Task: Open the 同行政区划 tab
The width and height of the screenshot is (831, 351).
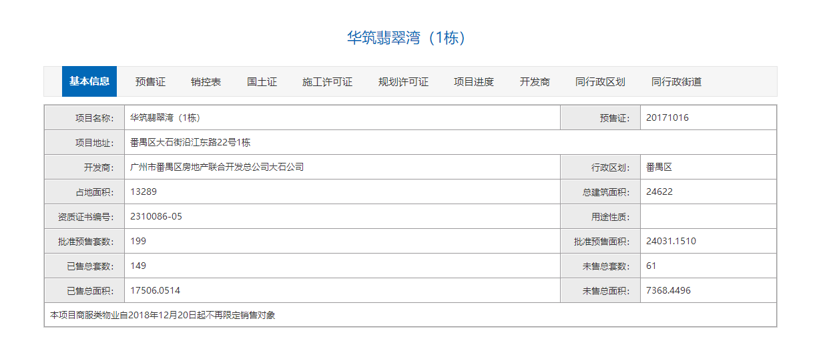Action: tap(600, 82)
